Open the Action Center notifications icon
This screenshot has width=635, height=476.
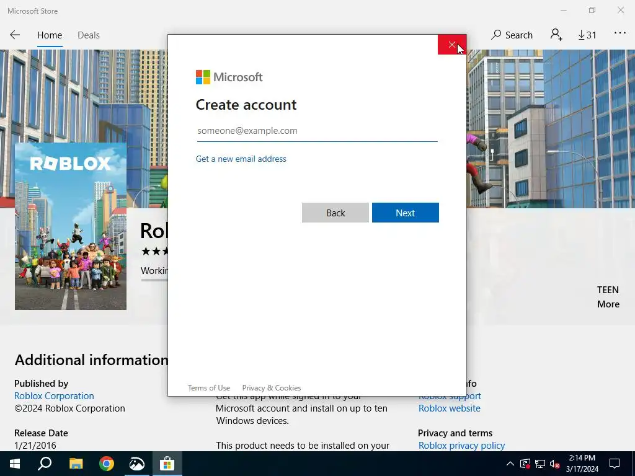615,464
